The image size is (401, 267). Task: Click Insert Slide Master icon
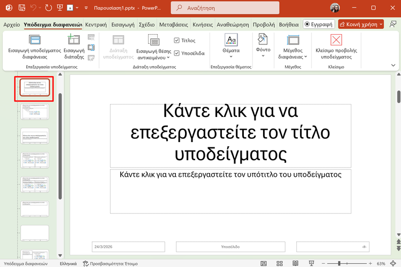click(x=35, y=40)
